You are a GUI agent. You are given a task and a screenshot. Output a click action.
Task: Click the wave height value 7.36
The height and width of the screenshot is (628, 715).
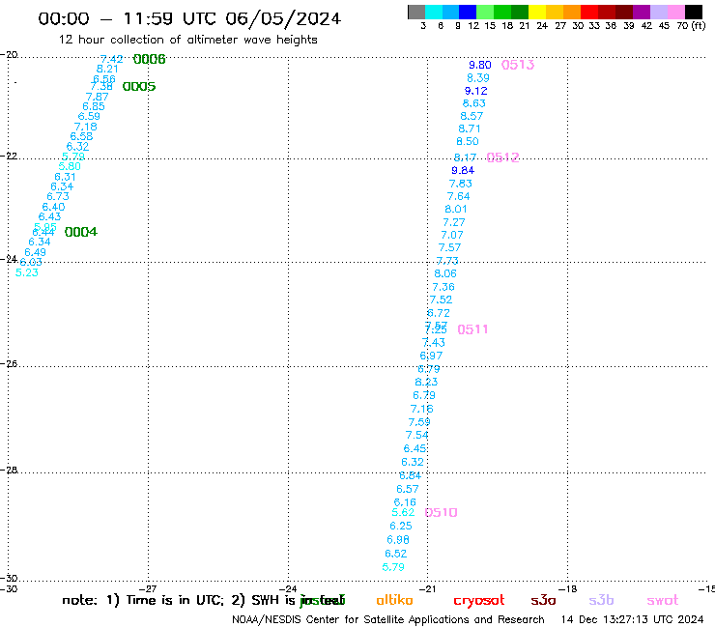point(443,287)
